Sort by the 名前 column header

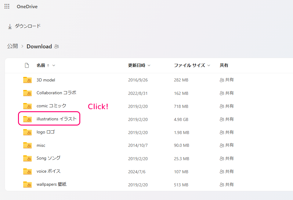tap(41, 65)
